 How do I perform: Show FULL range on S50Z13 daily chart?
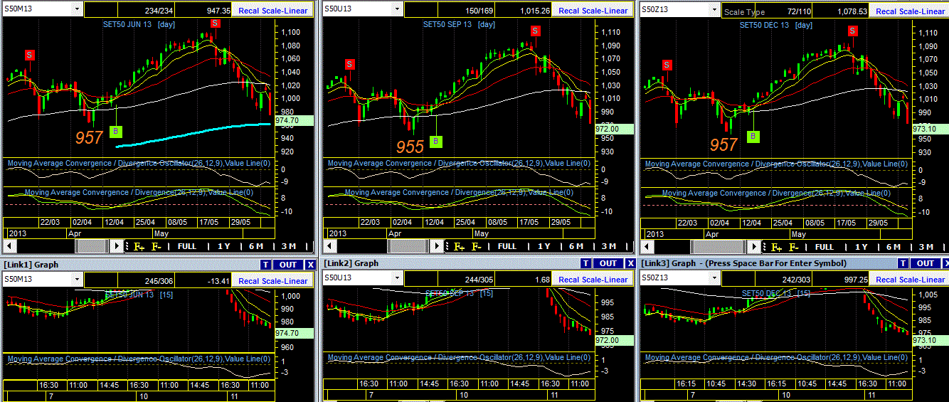[825, 247]
